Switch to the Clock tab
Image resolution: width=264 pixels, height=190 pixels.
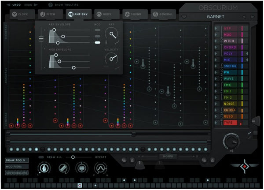pos(21,15)
